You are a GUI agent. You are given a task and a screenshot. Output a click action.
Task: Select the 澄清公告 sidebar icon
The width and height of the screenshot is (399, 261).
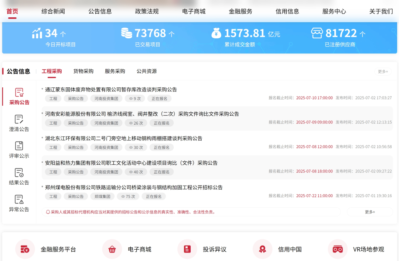[19, 119]
